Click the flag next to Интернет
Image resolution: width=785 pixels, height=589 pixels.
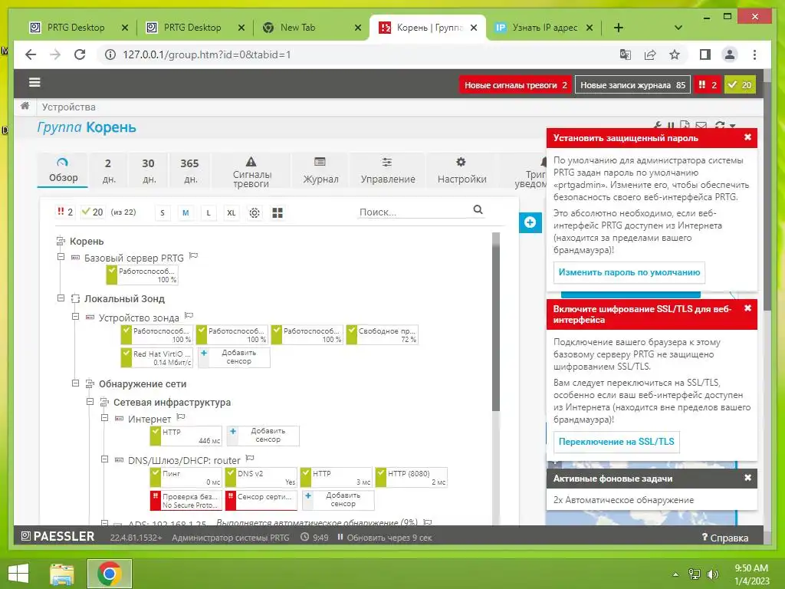pyautogui.click(x=181, y=417)
